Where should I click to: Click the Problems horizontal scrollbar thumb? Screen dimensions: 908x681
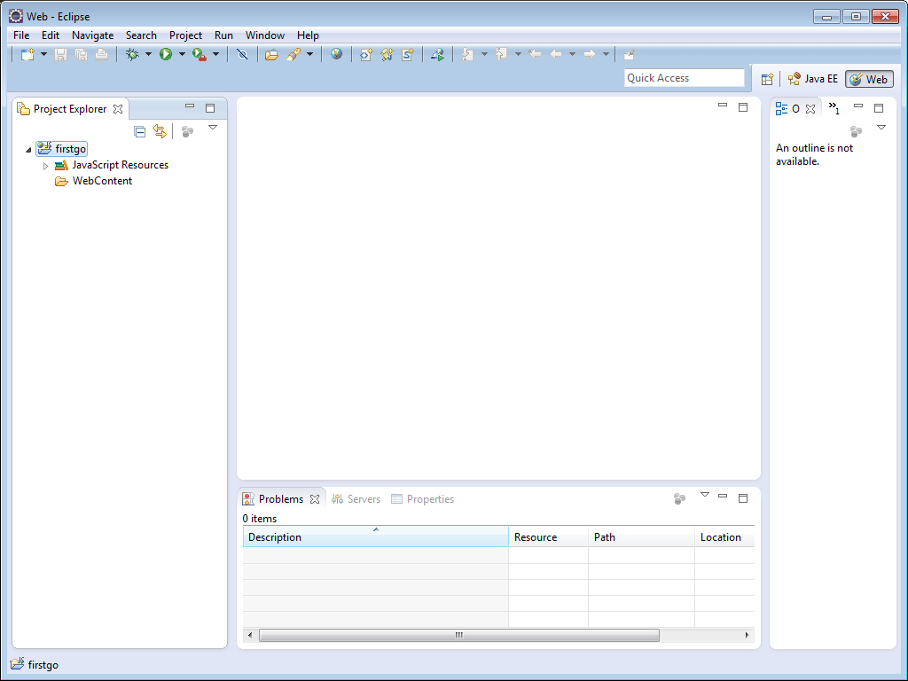pos(459,635)
